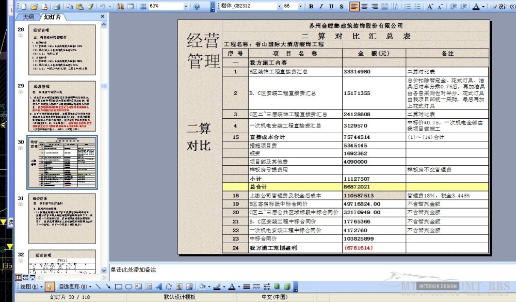Open the 绘图 drawing menu
516x302 pixels.
[x=31, y=287]
